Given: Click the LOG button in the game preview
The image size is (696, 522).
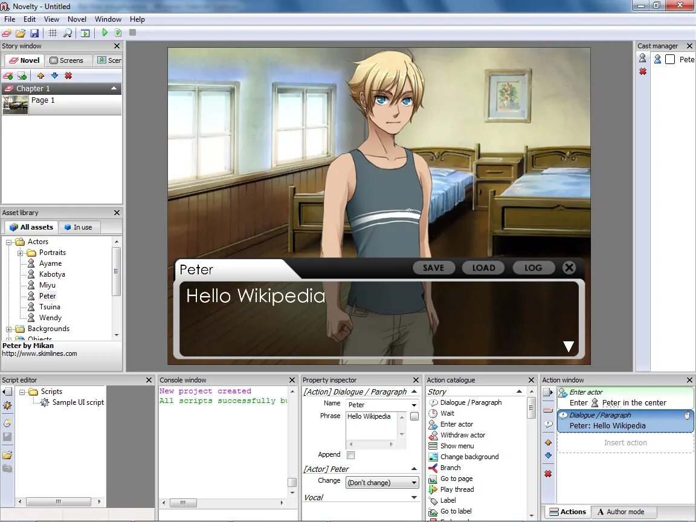Looking at the screenshot, I should [533, 268].
